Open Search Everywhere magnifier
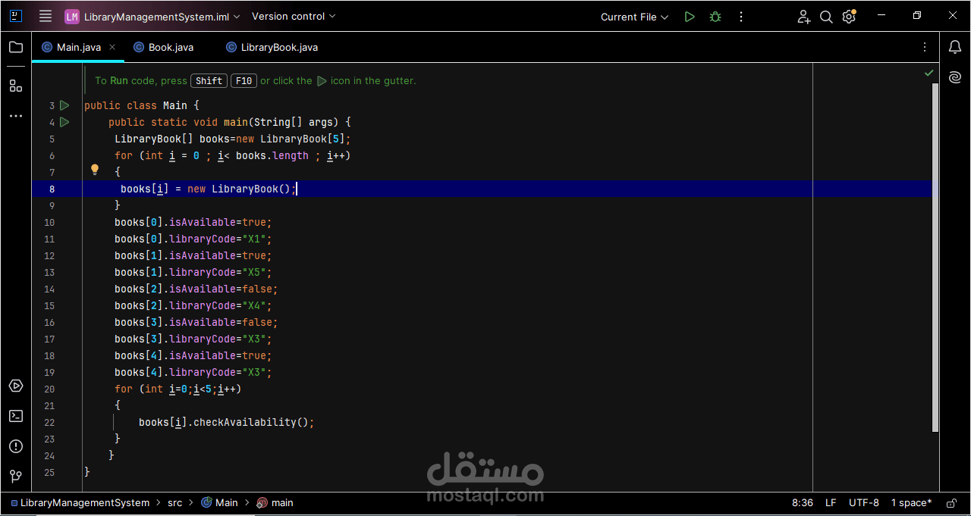 coord(827,17)
